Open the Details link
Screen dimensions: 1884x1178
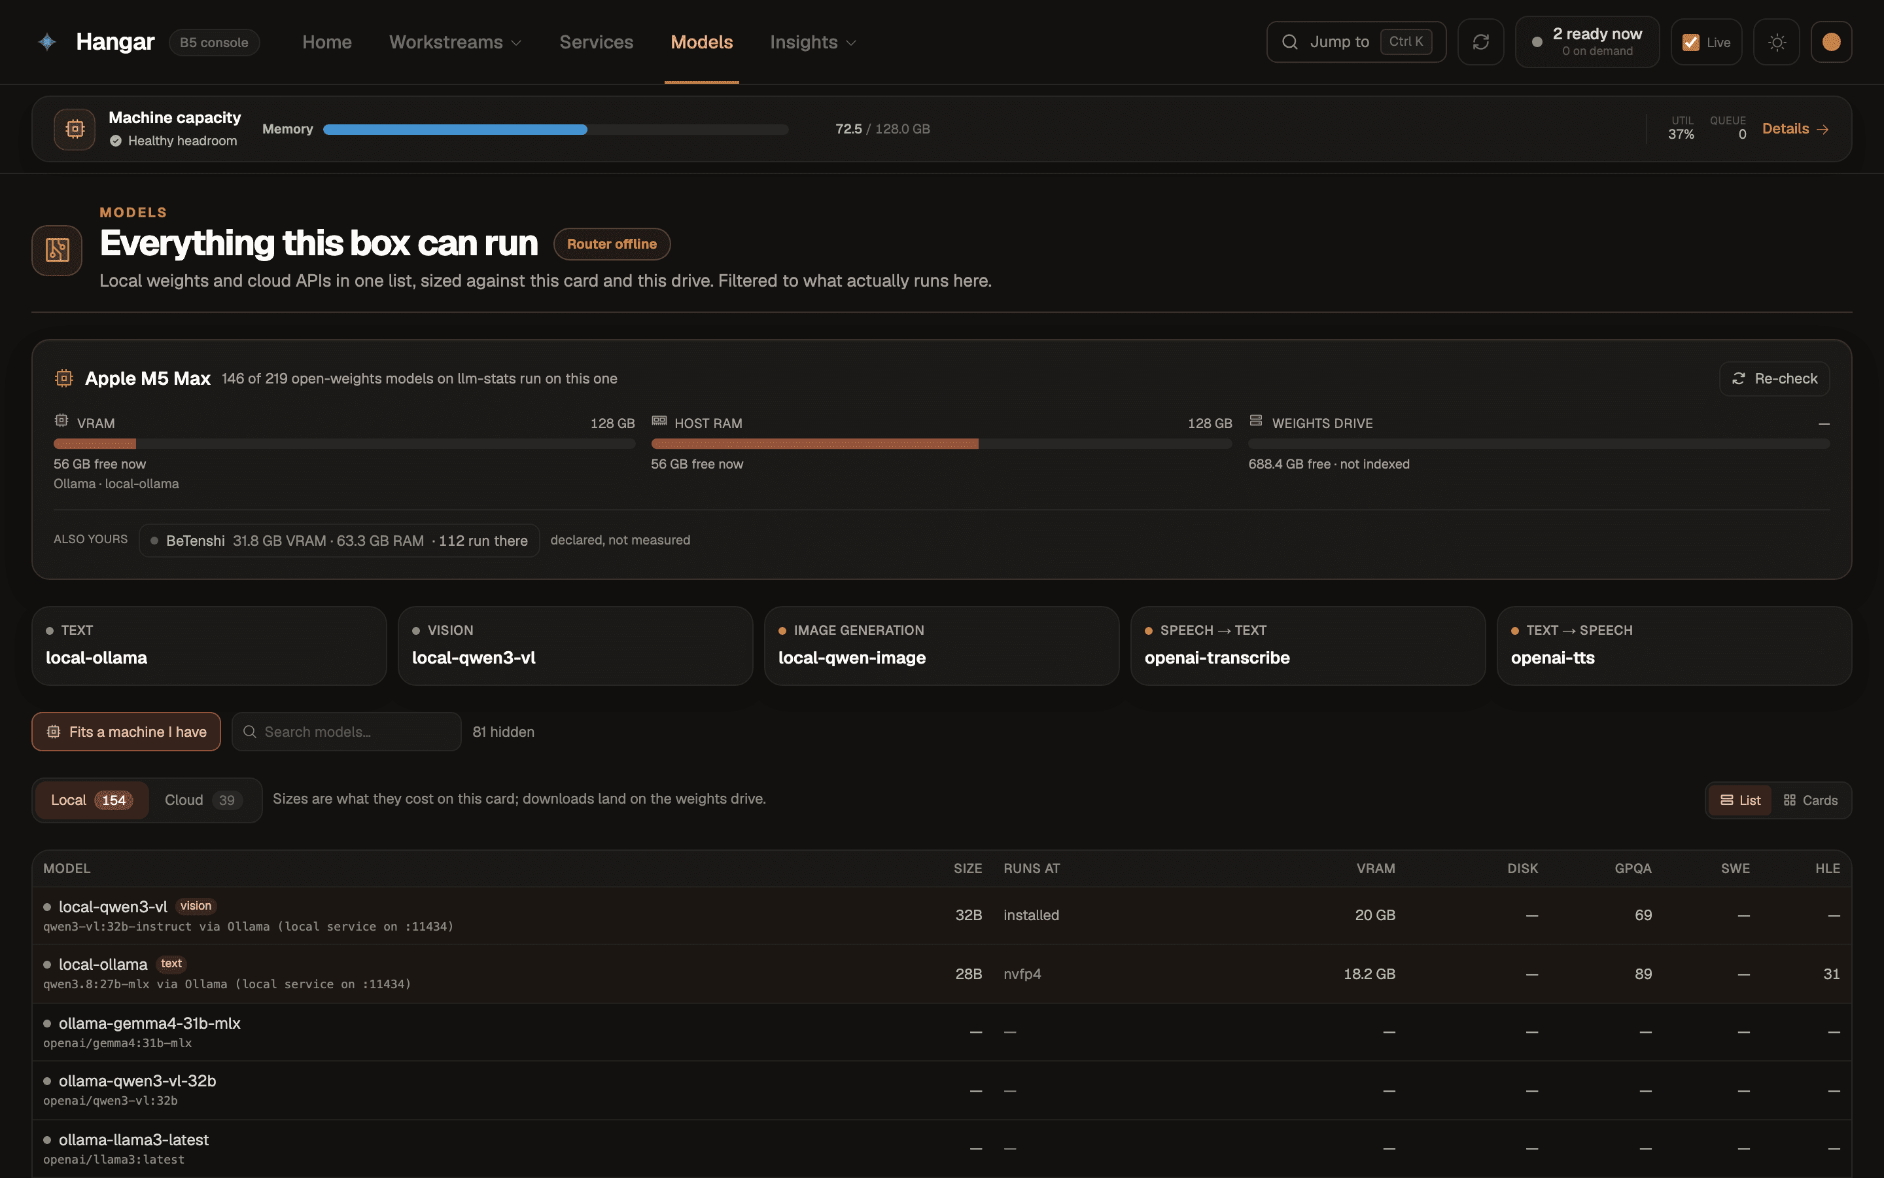[1795, 128]
